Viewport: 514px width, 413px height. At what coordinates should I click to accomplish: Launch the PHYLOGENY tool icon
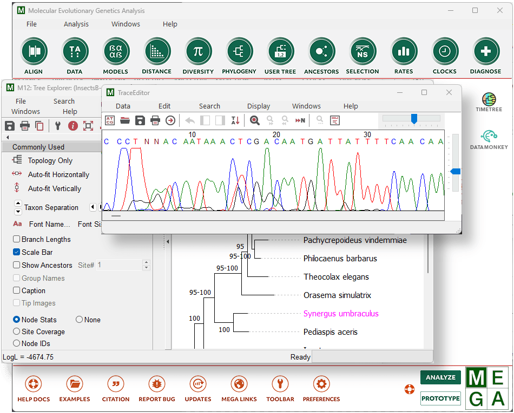[x=239, y=52]
